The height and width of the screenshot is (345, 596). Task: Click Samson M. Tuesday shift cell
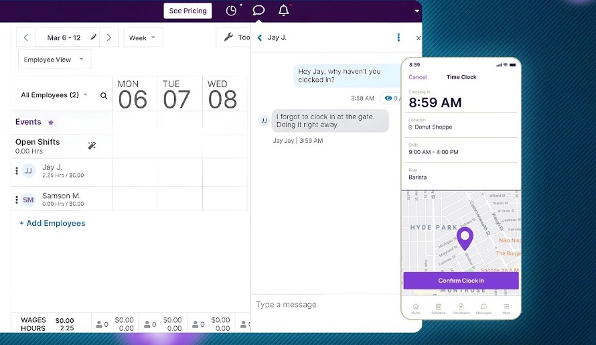[179, 198]
